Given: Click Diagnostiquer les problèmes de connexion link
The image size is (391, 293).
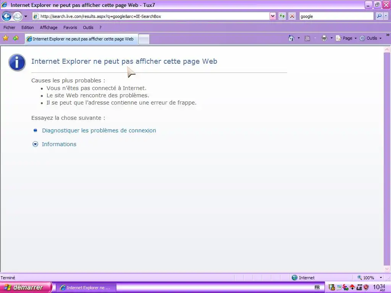Looking at the screenshot, I should point(99,130).
